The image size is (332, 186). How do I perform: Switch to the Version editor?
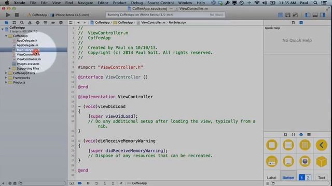(x=295, y=15)
